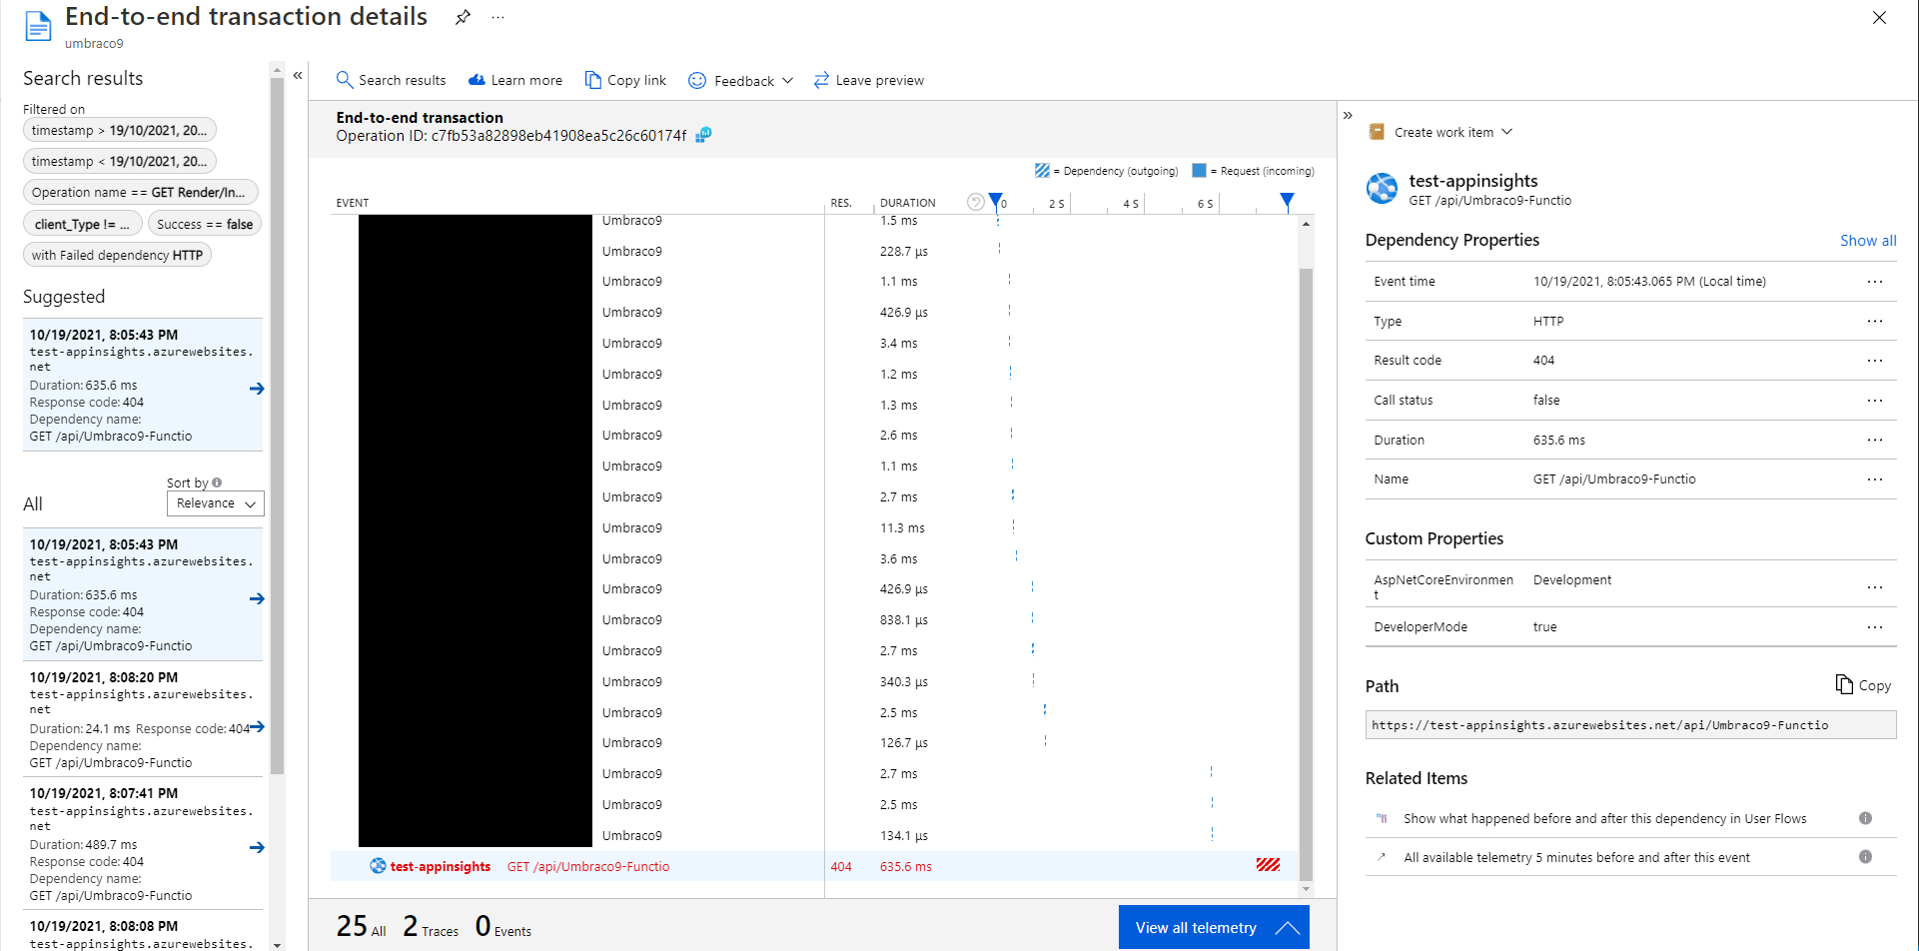Open result 8:07:41 PM arrow

point(257,847)
